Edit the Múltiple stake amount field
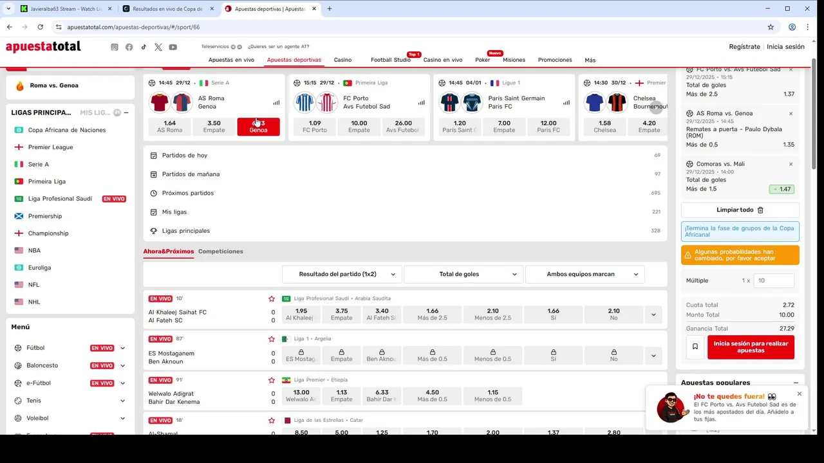The width and height of the screenshot is (824, 463). click(x=774, y=280)
